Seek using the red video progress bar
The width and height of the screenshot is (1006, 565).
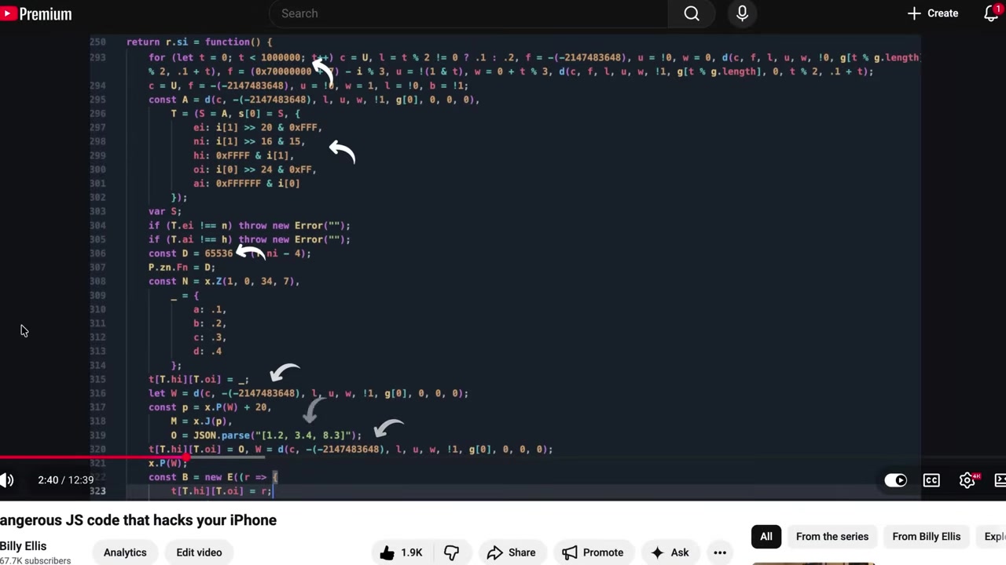(503, 457)
